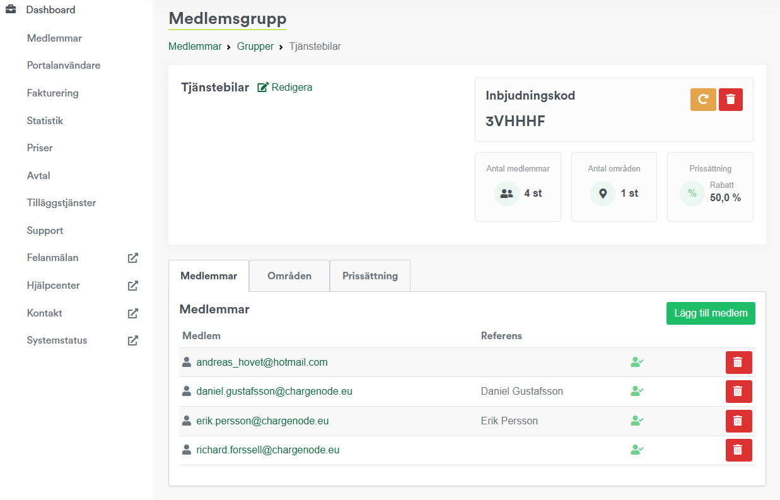The height and width of the screenshot is (500, 780).
Task: Click the Prissättning discount percent card
Action: coord(710,187)
